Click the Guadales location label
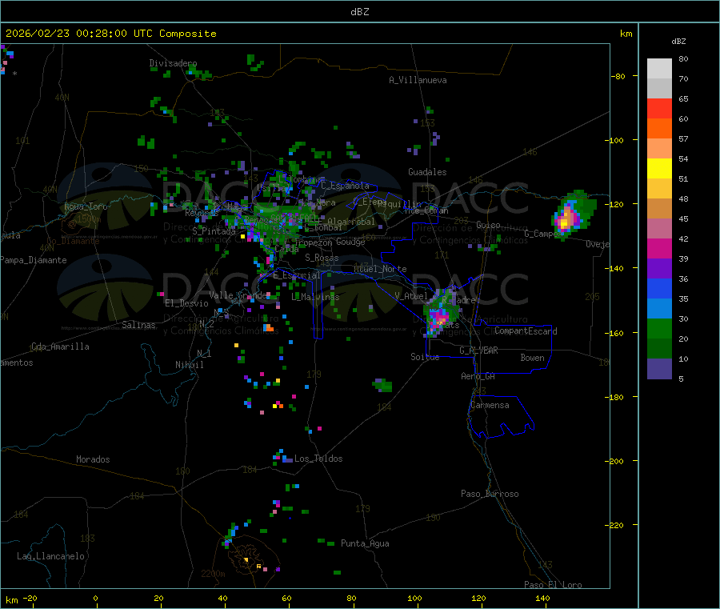 tap(427, 172)
